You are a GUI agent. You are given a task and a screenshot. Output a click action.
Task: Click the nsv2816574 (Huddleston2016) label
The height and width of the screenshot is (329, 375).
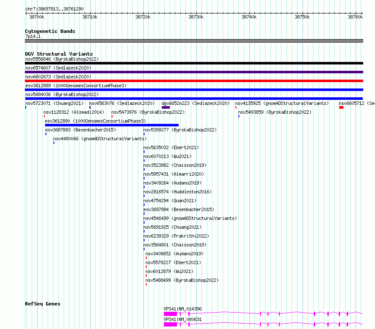[x=177, y=192]
